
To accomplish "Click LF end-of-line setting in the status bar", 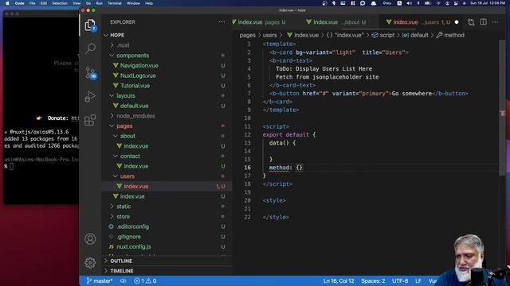I will click(418, 280).
